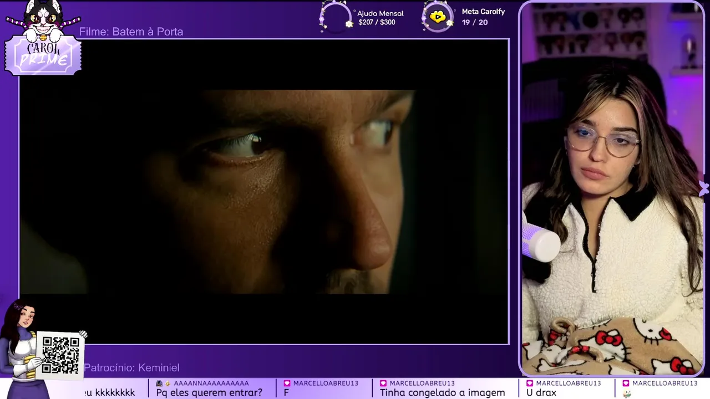The image size is (710, 399).
Task: Click the movie video frame
Action: click(264, 192)
